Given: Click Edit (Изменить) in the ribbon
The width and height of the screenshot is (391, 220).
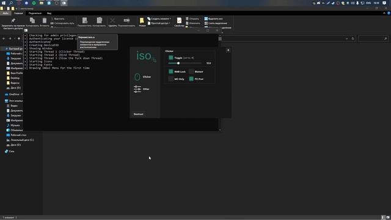Looking at the screenshot, I should [193, 23].
